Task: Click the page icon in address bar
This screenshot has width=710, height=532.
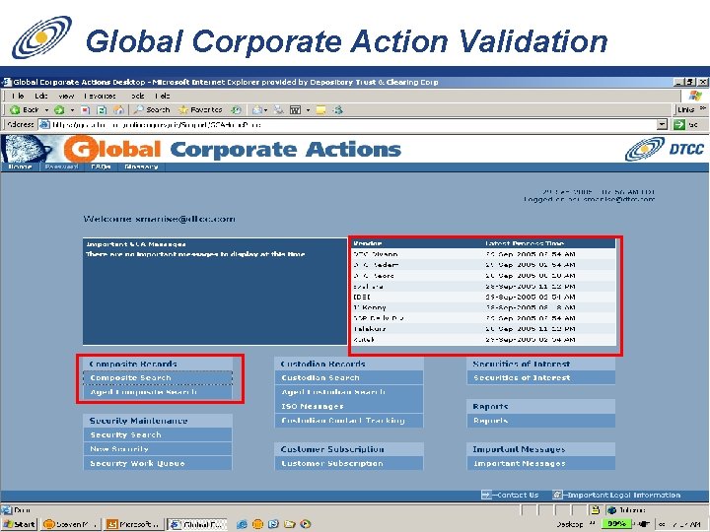Action: (44, 124)
